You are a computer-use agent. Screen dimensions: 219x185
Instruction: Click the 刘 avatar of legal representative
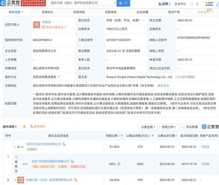pyautogui.click(x=36, y=25)
